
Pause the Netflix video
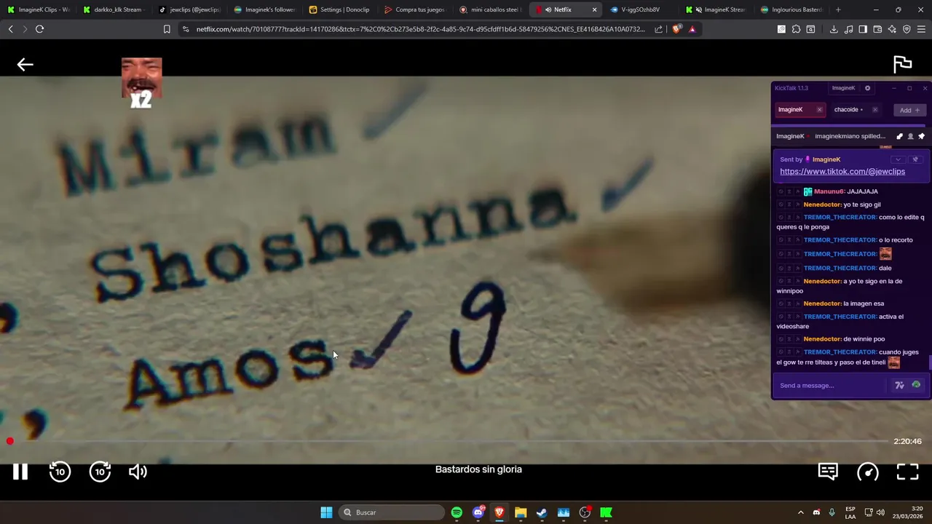click(20, 472)
